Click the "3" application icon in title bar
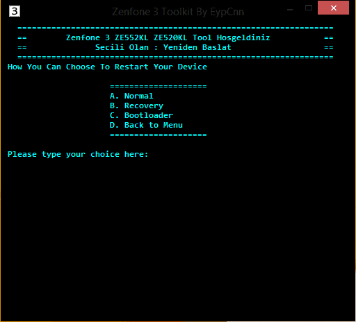 point(15,11)
